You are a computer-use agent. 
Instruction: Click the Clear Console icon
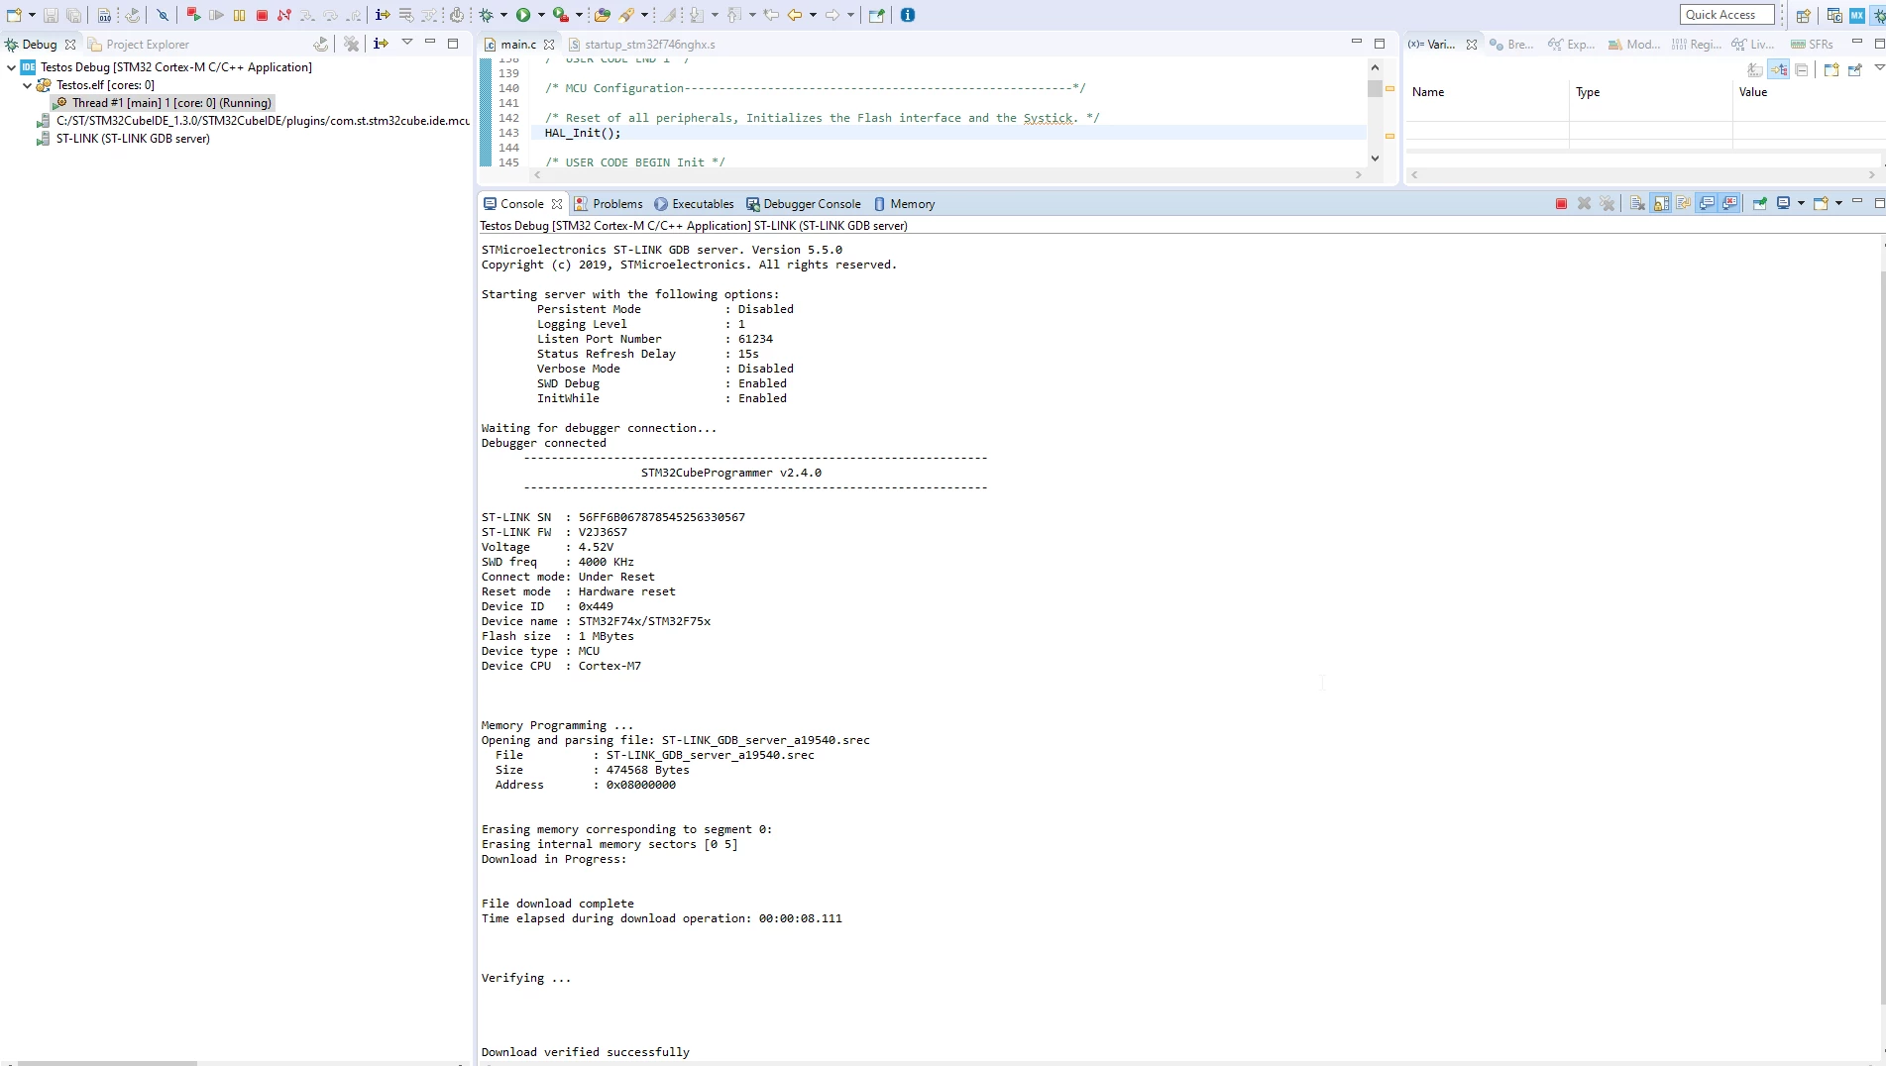(1637, 204)
